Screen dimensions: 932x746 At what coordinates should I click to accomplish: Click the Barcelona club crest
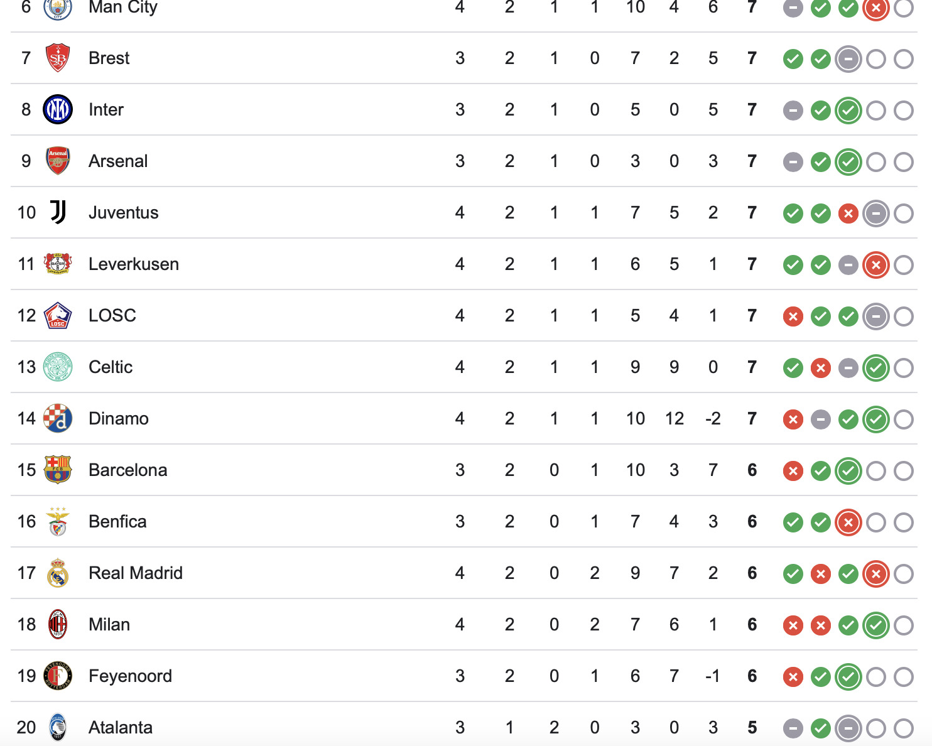[x=58, y=470]
